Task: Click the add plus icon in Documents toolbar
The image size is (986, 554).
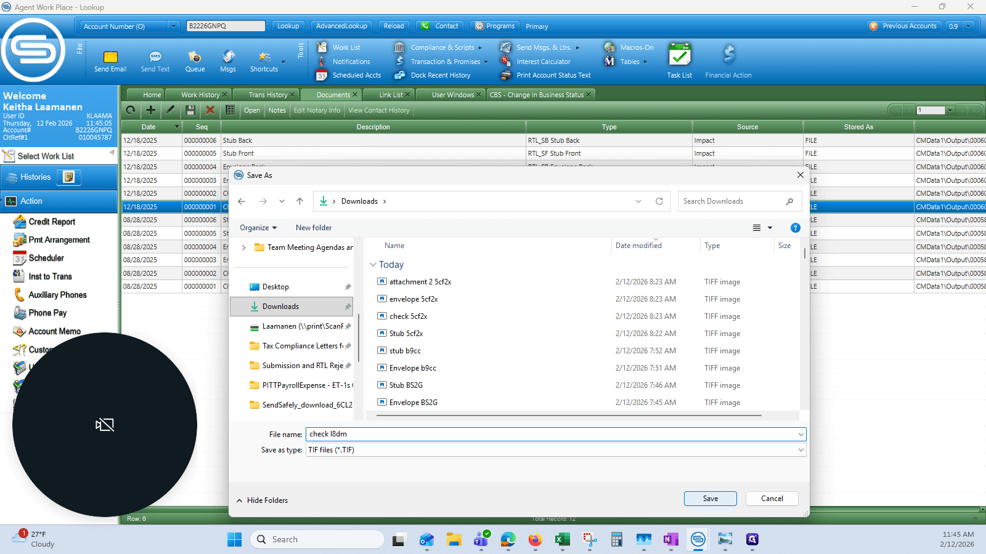Action: (x=150, y=110)
